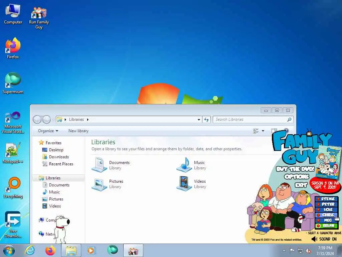Viewport: 342px width, 257px height.
Task: Select the Family Guy taskbar button
Action: click(x=133, y=250)
